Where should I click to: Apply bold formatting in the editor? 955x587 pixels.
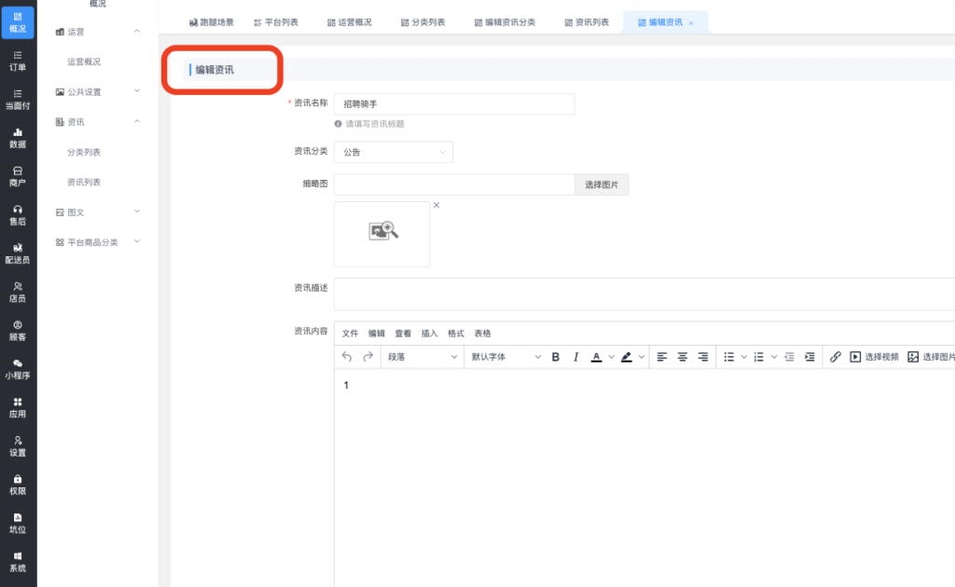(x=556, y=357)
